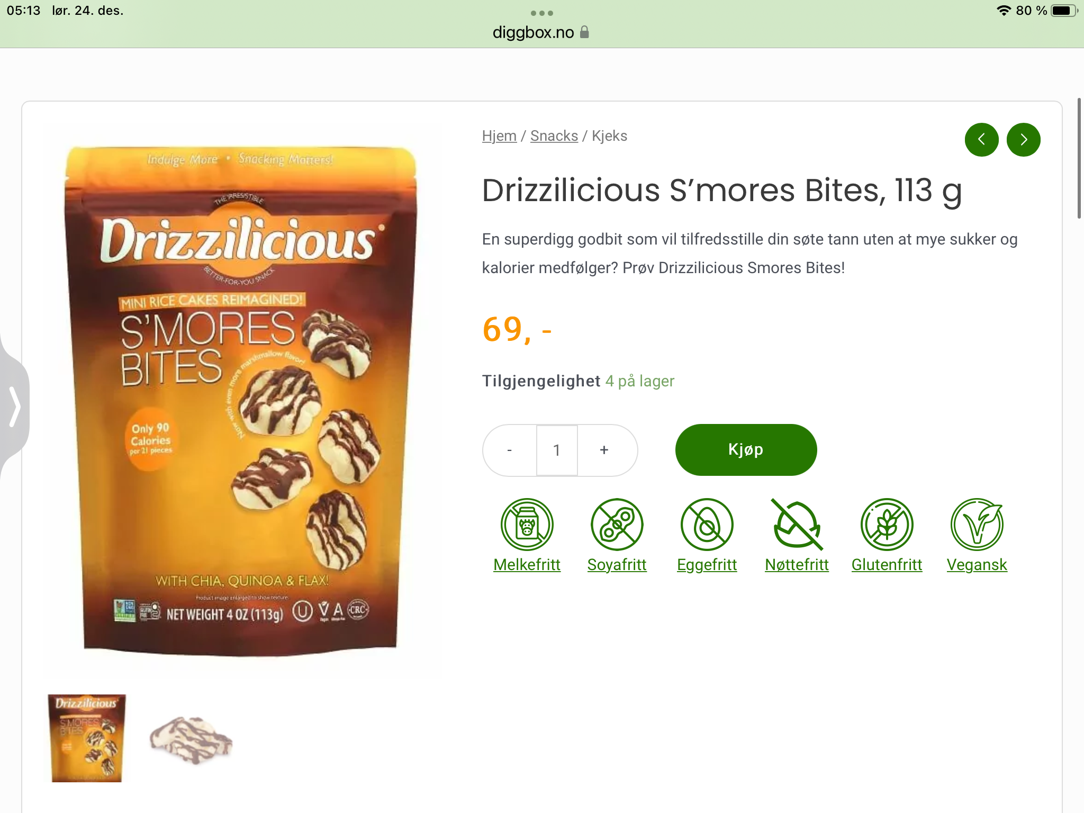The height and width of the screenshot is (813, 1084).
Task: Click the Glutenfritt crossed wheat icon
Action: click(x=887, y=525)
